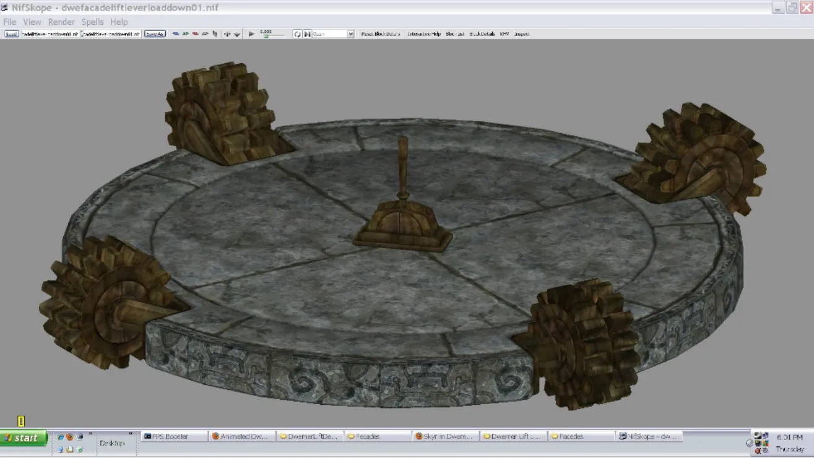Click the red view orientation icon
This screenshot has width=814, height=458.
coord(195,34)
